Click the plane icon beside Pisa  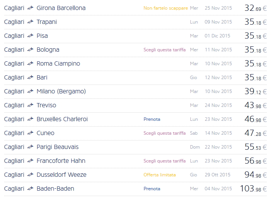pyautogui.click(x=31, y=36)
